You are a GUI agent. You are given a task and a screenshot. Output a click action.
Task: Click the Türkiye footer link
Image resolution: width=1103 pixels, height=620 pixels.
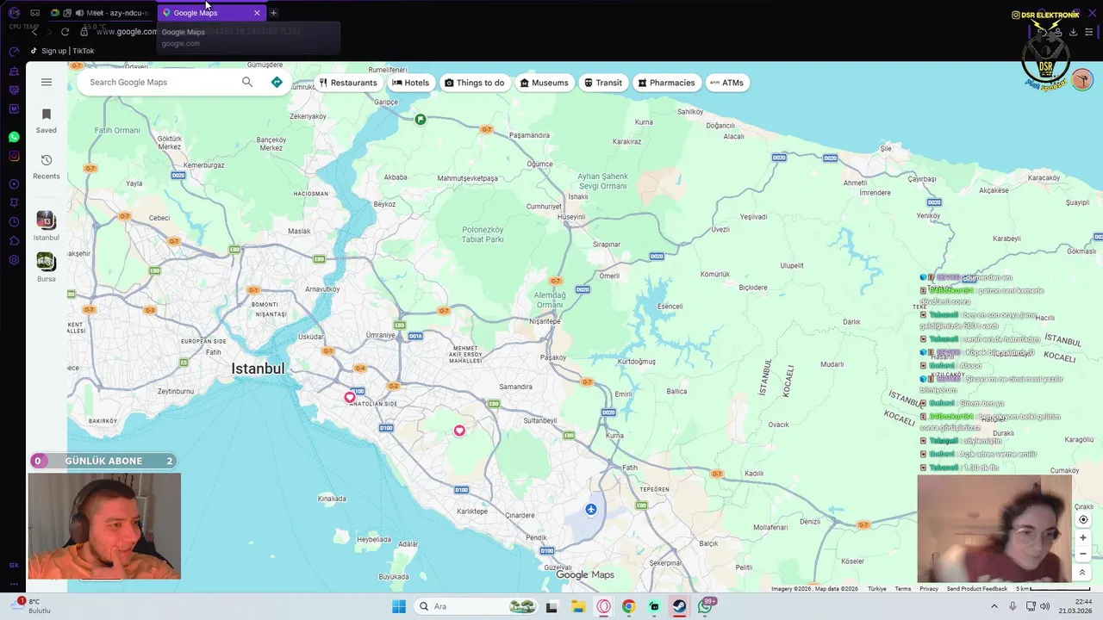click(876, 589)
